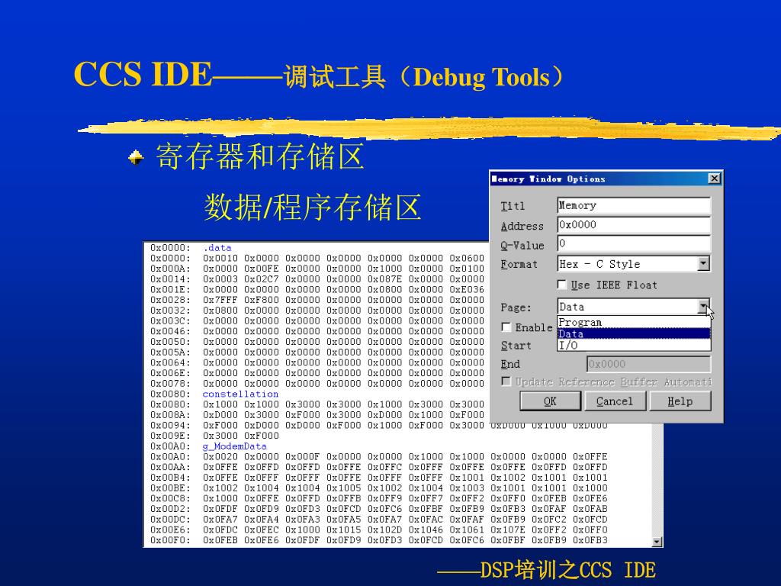Click address 0x000A: in memory window
This screenshot has height=586, width=781.
point(170,269)
